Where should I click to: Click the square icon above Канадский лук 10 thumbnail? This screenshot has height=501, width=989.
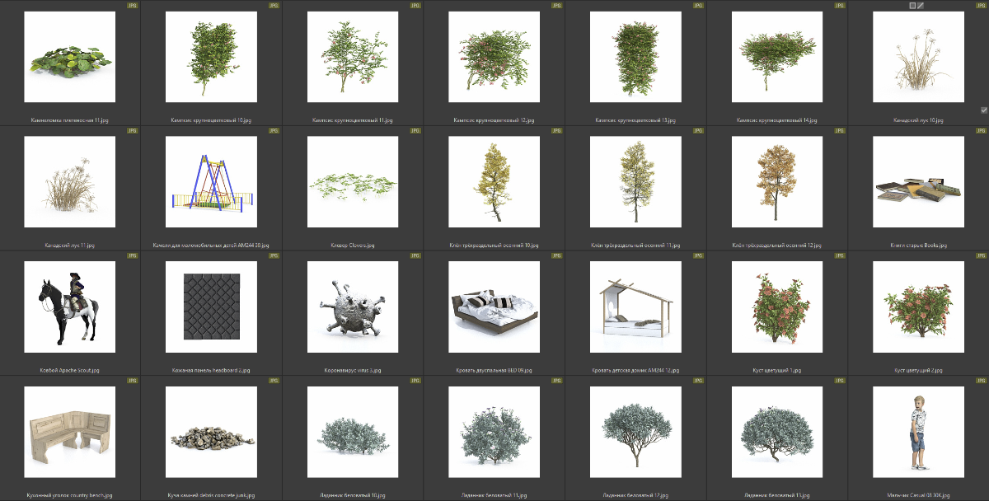click(912, 6)
